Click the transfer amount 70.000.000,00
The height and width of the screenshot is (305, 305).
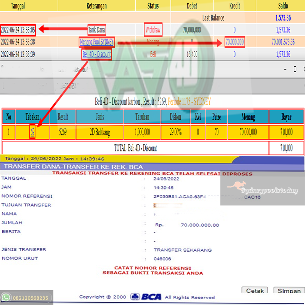200,225
